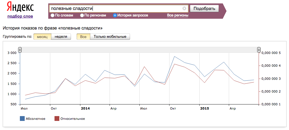This screenshot has width=289, height=130.
Task: Show Все devices data
Action: pyautogui.click(x=83, y=37)
